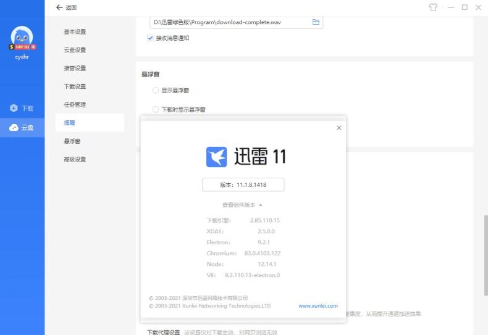Image resolution: width=488 pixels, height=335 pixels.
Task: Click the download-complete.wav path field
Action: coord(229,22)
